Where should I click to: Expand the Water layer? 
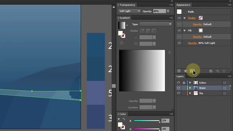pyautogui.click(x=190, y=88)
